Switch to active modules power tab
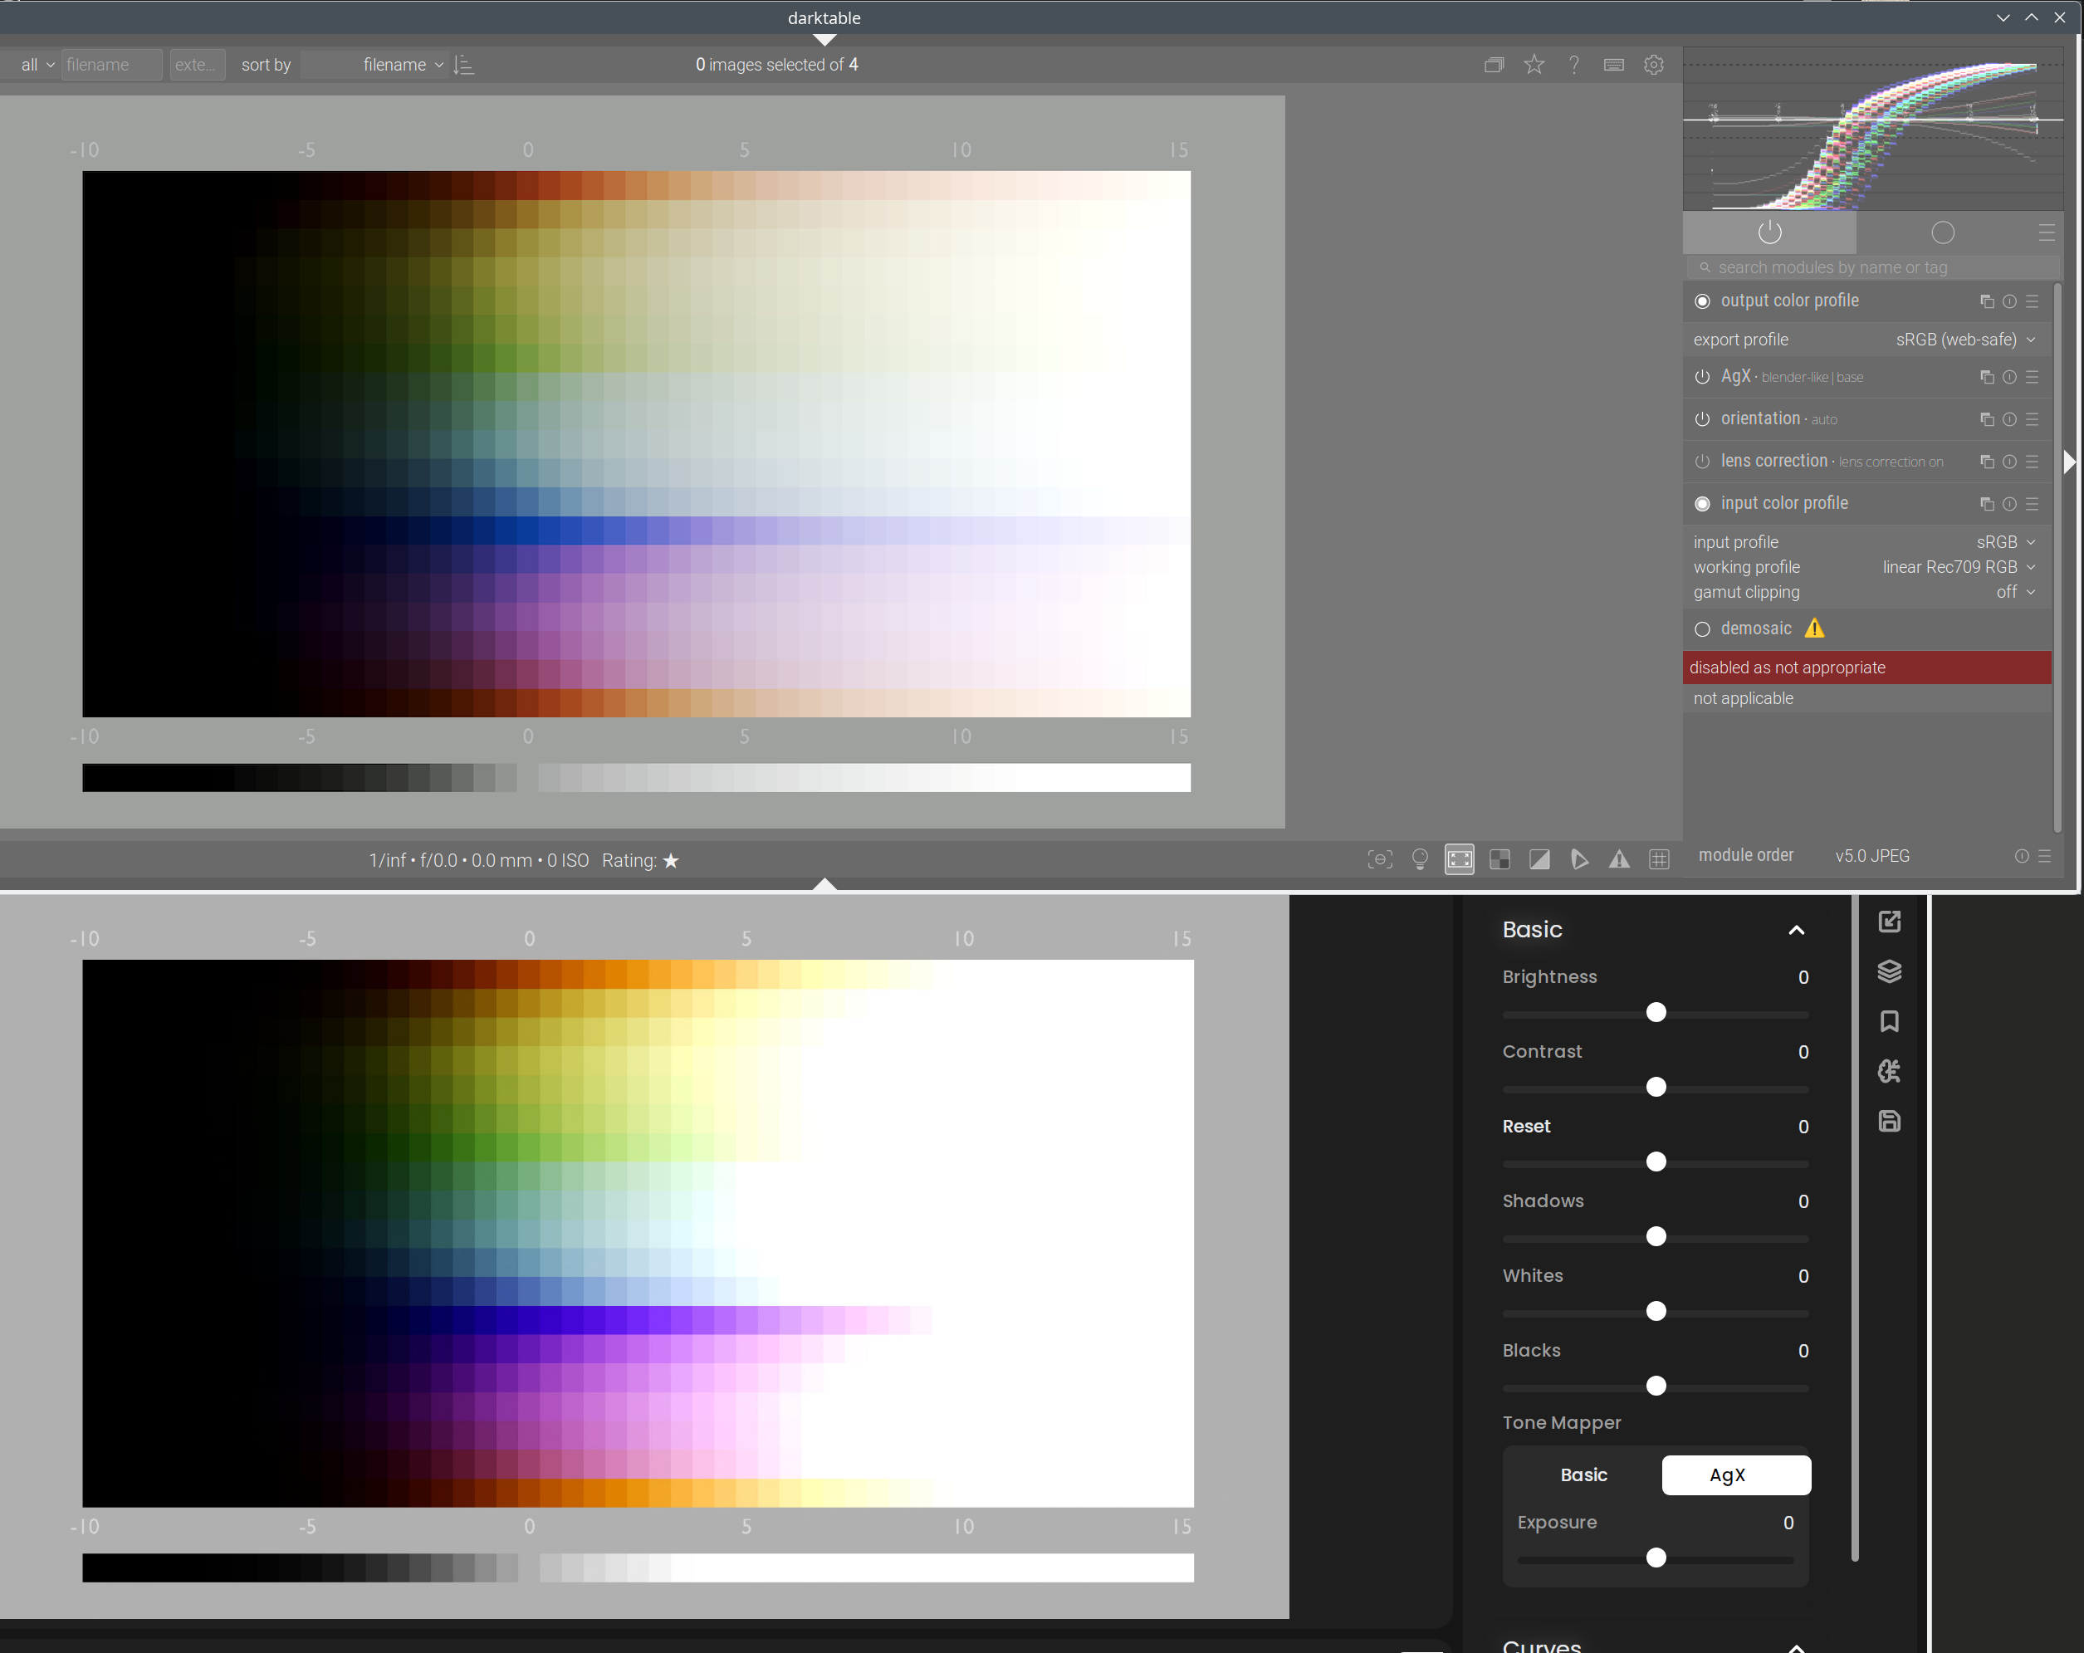Screen dimensions: 2084x1653 (1768, 233)
